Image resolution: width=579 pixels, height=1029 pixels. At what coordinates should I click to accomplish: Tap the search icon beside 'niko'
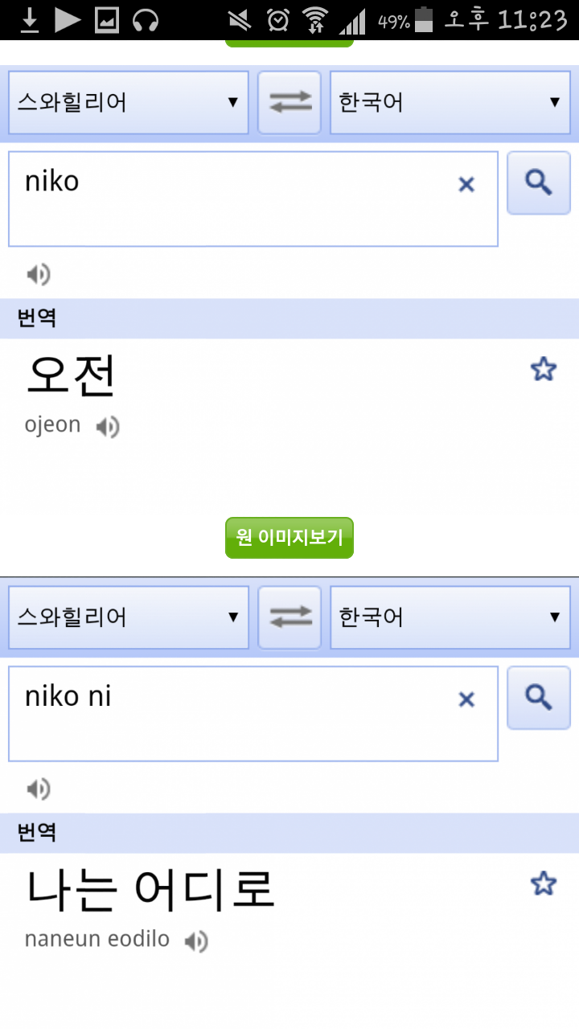pyautogui.click(x=539, y=183)
